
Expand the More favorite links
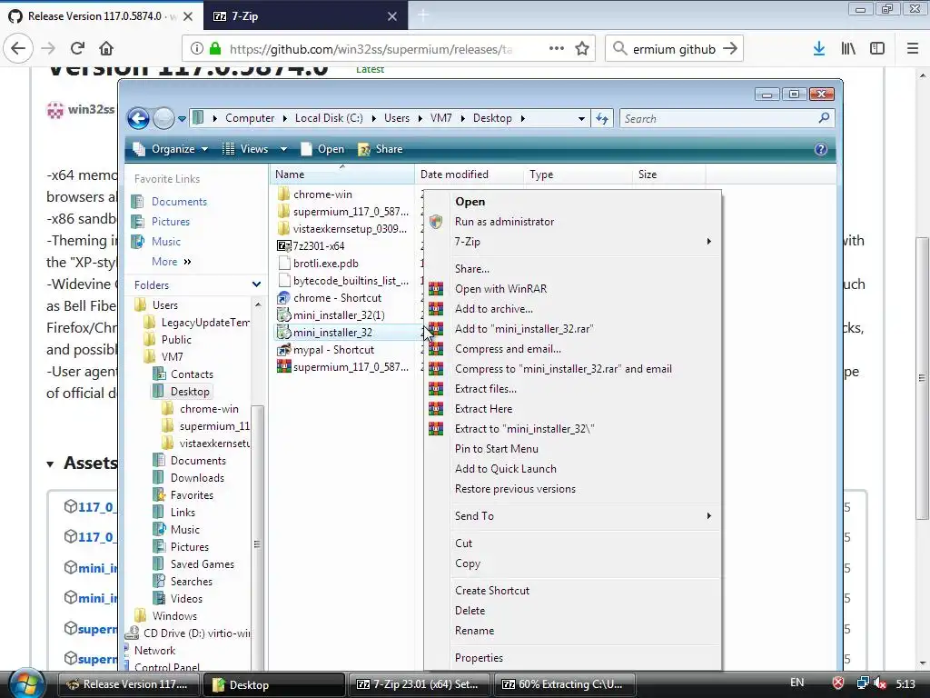click(x=172, y=262)
